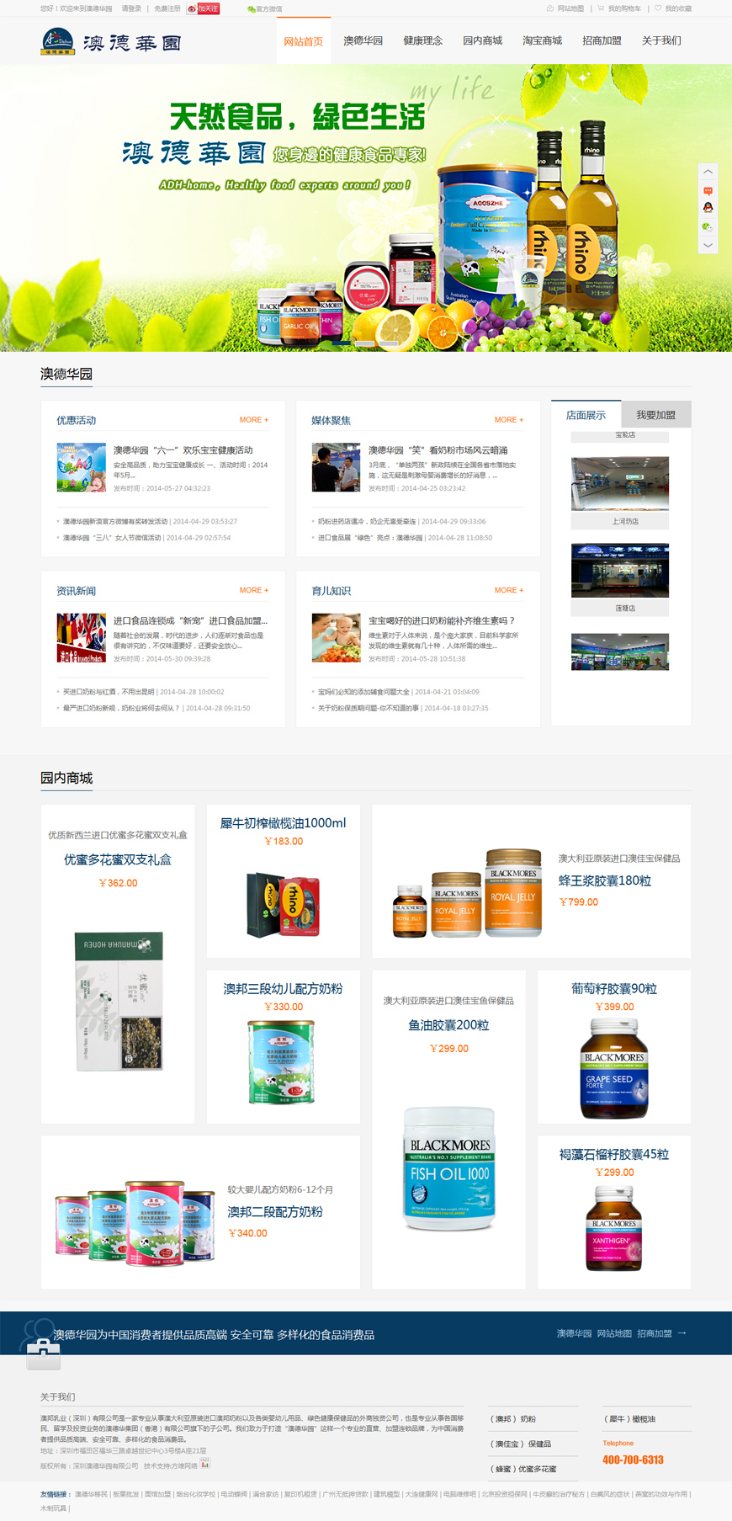Click the 上河坊店 store thumbnail
Image resolution: width=732 pixels, height=1521 pixels.
[619, 483]
